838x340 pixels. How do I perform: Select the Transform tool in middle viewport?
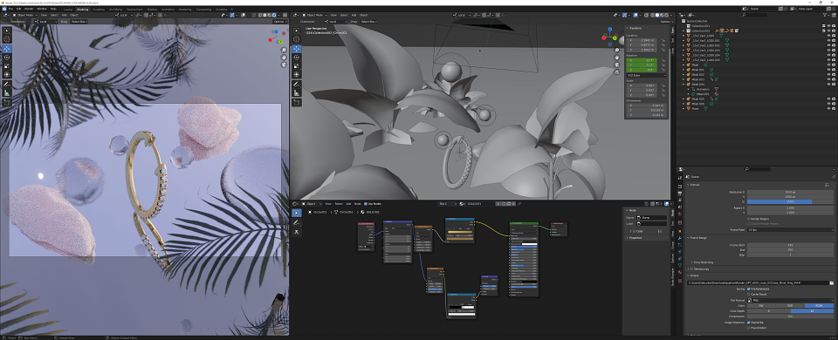pos(296,73)
